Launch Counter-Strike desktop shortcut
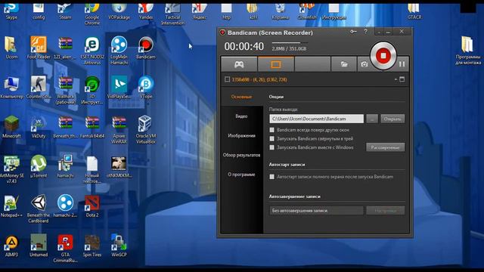This screenshot has width=484, height=272. pyautogui.click(x=39, y=88)
